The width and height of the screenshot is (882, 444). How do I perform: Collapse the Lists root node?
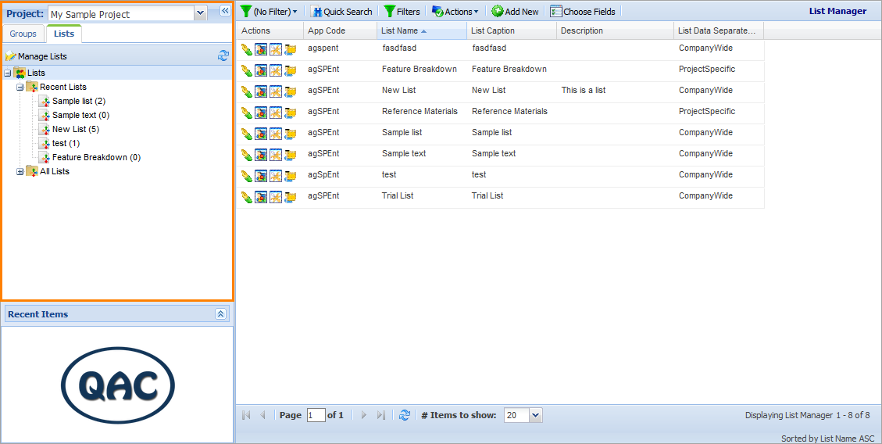pos(7,73)
